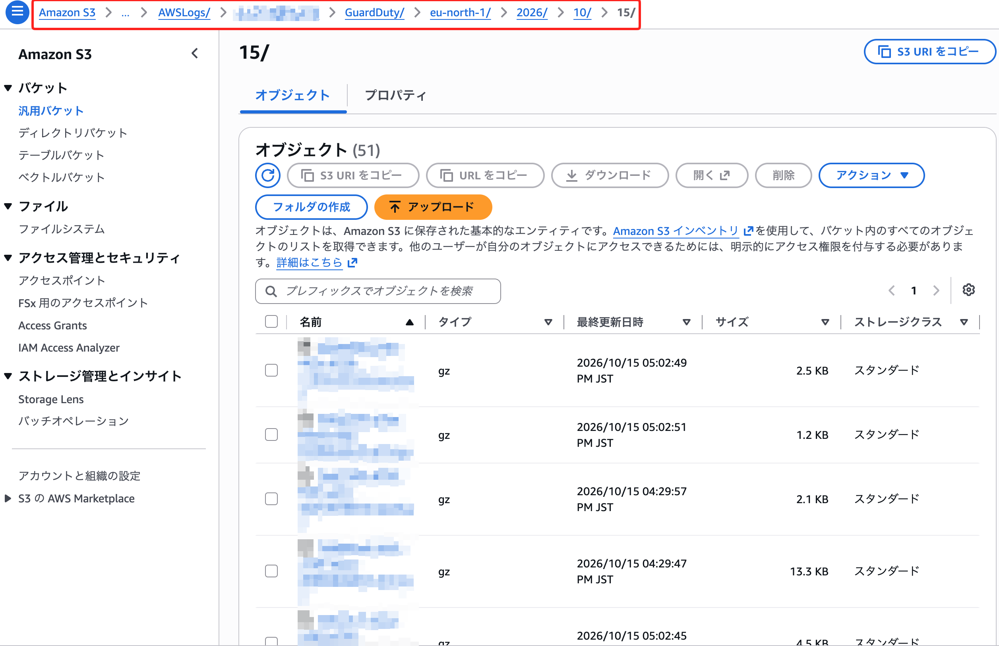Navigate to GuardDuty/ breadcrumb
The width and height of the screenshot is (999, 646).
click(x=374, y=13)
